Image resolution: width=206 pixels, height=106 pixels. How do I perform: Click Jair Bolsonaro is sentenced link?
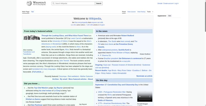pyautogui.click(x=130, y=58)
